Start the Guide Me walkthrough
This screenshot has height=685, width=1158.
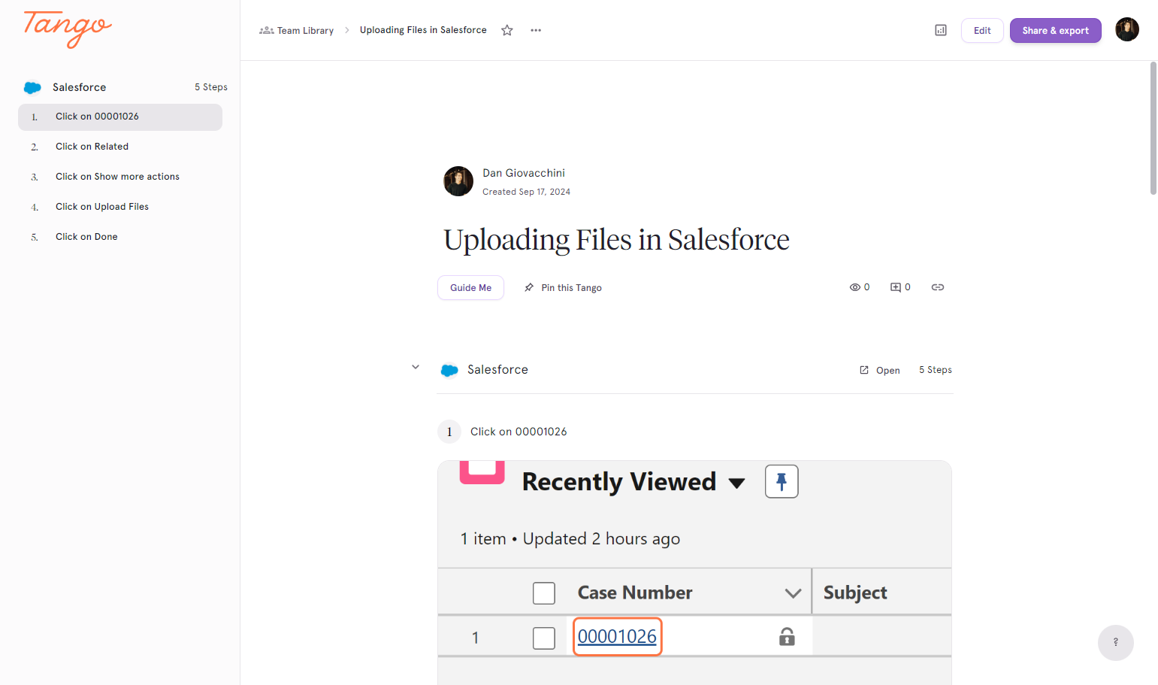[470, 287]
